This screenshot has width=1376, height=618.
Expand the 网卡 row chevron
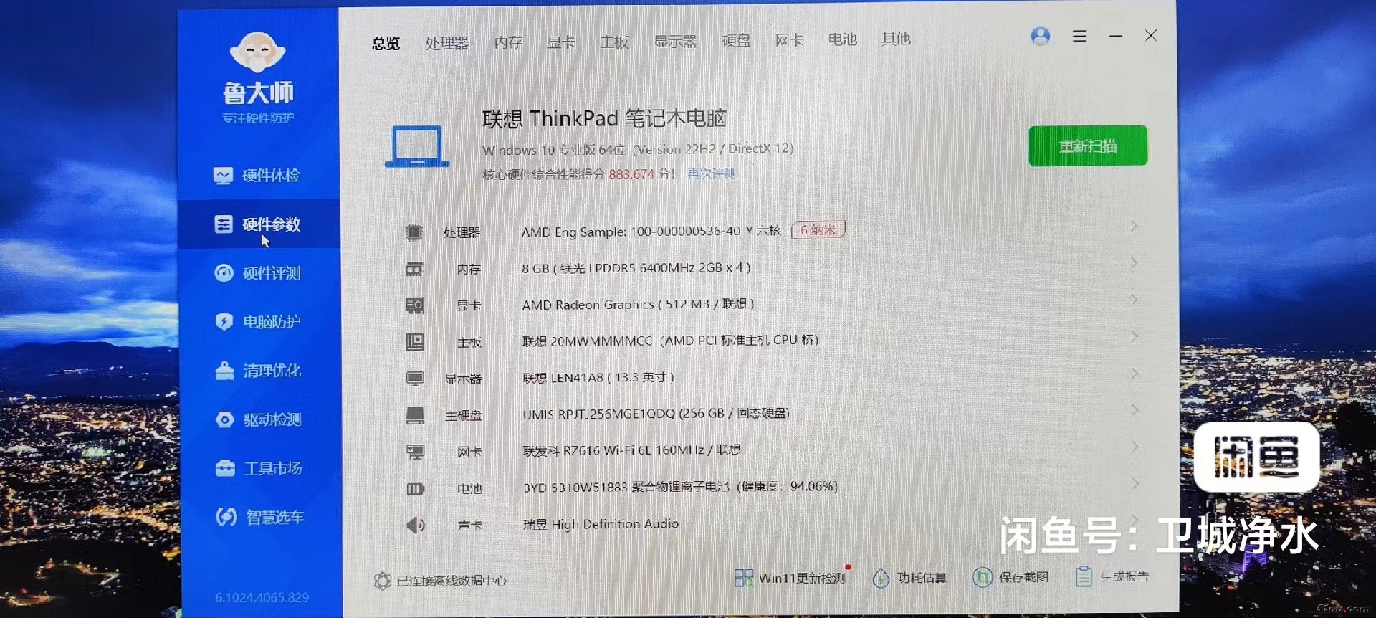click(x=1134, y=447)
